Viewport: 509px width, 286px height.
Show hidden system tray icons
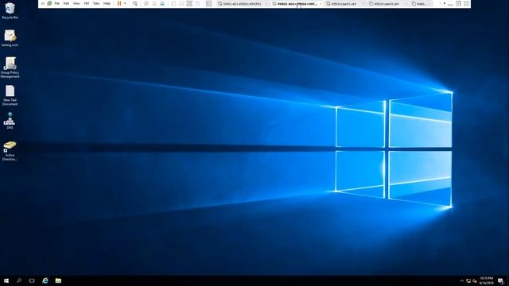pos(462,280)
